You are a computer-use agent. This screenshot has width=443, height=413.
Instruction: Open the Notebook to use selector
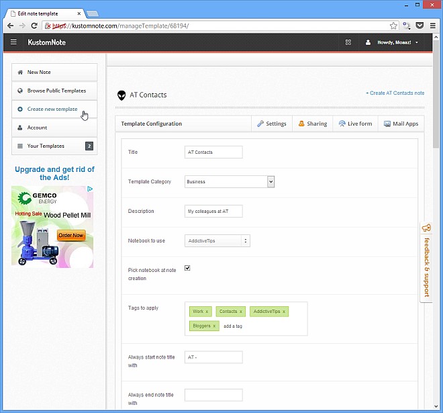click(x=217, y=241)
